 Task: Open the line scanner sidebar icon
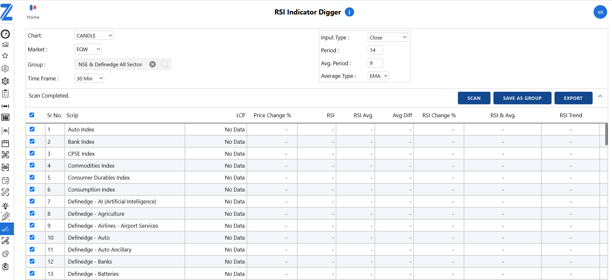point(5,167)
